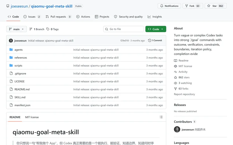Click the references folder icon
The height and width of the screenshot is (145, 233).
pyautogui.click(x=11, y=57)
